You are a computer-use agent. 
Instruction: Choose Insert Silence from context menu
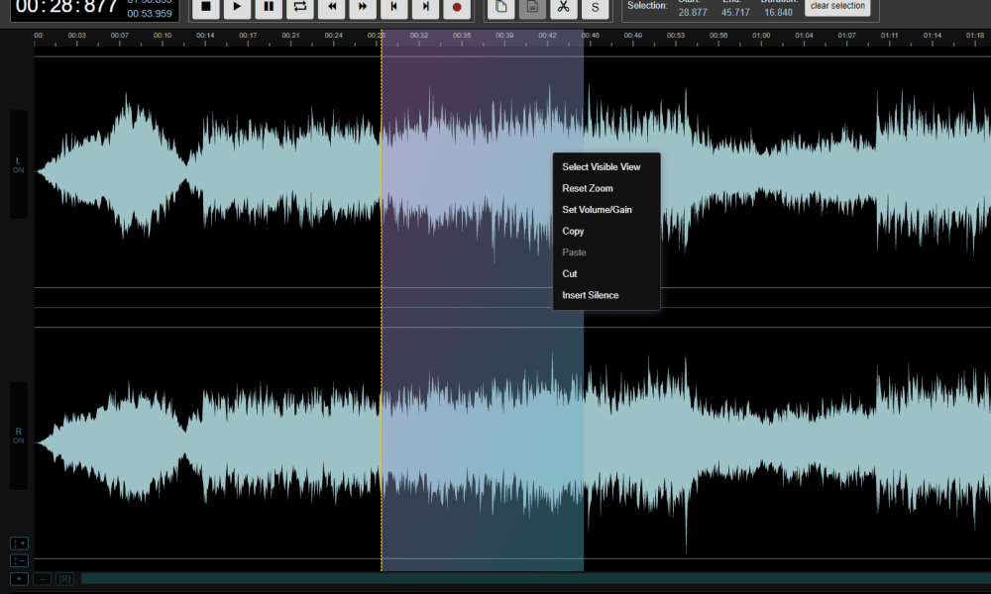click(x=591, y=295)
